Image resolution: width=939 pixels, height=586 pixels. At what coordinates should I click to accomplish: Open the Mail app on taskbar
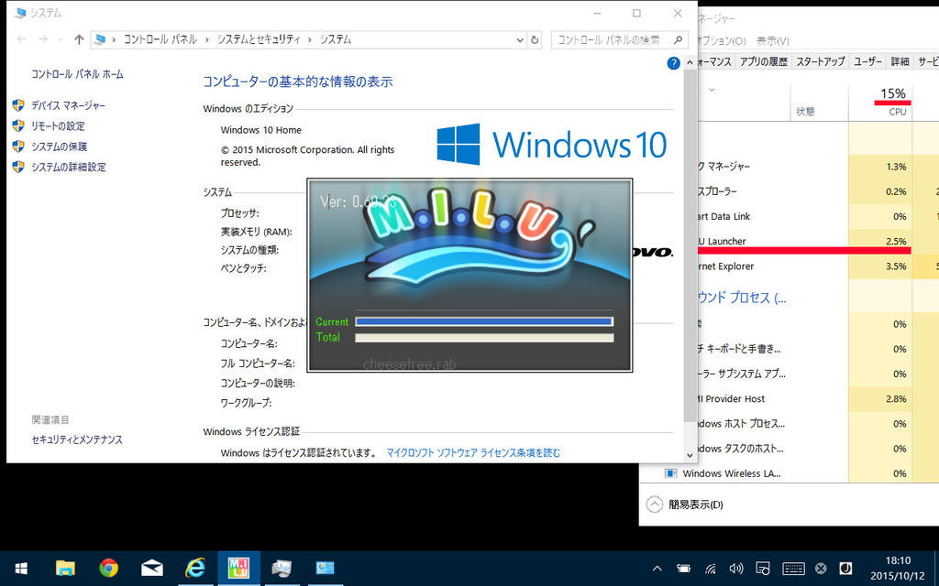(151, 568)
